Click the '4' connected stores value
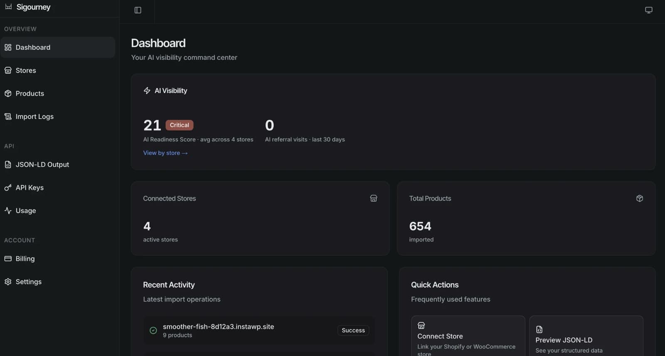665x356 pixels. [x=147, y=226]
